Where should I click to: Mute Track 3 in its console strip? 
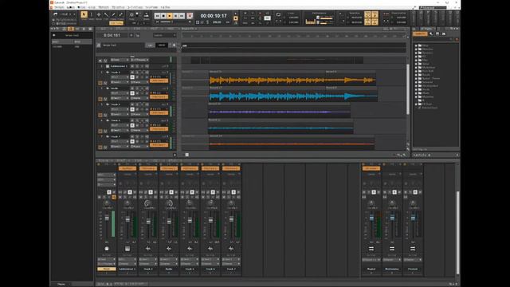pyautogui.click(x=141, y=197)
